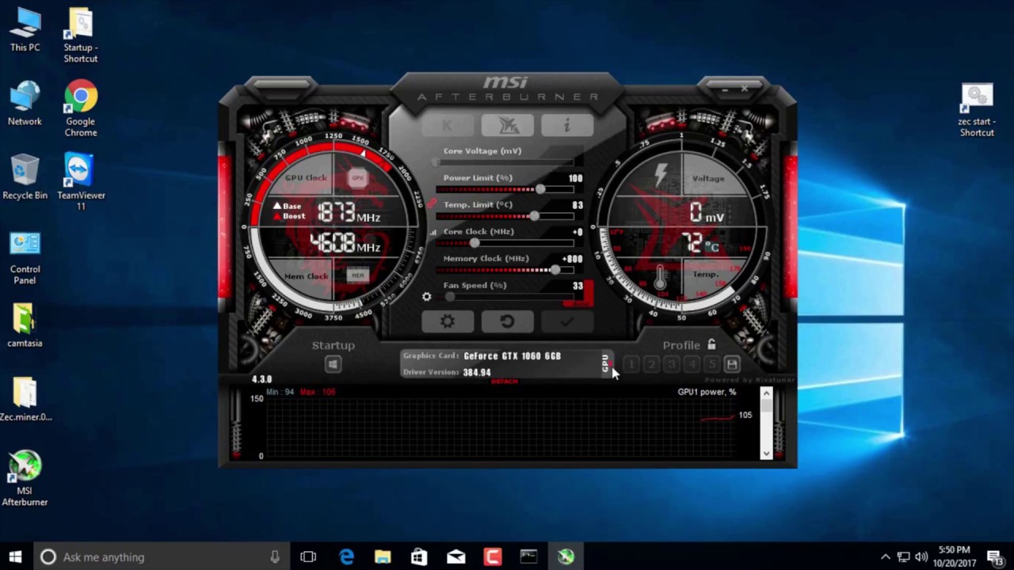Click the Temp. Limit slider knob
The image size is (1014, 570).
[x=535, y=216]
